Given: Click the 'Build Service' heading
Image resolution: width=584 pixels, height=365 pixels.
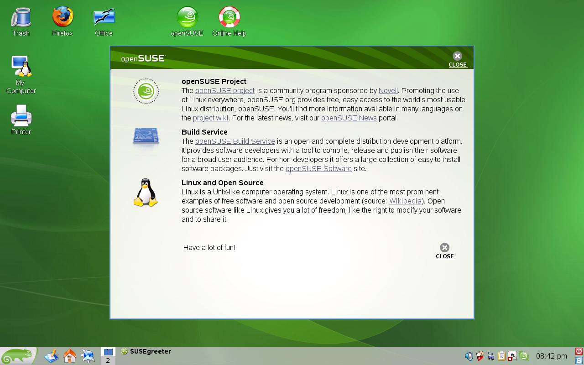Looking at the screenshot, I should pyautogui.click(x=204, y=132).
